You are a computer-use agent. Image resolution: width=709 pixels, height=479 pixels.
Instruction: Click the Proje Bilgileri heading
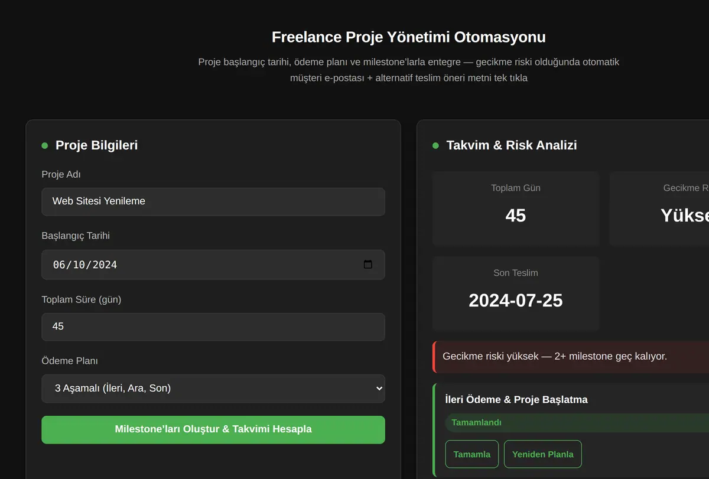click(x=96, y=145)
